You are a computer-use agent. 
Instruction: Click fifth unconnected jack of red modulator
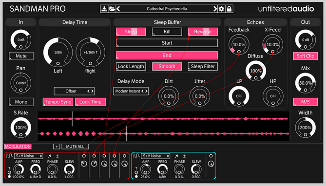124,156
